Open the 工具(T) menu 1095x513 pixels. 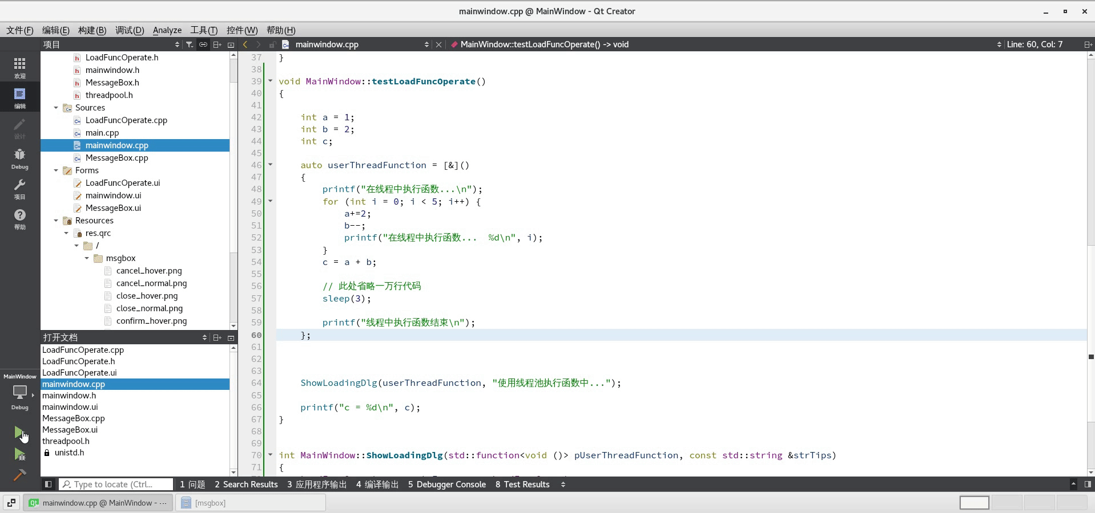(x=204, y=30)
